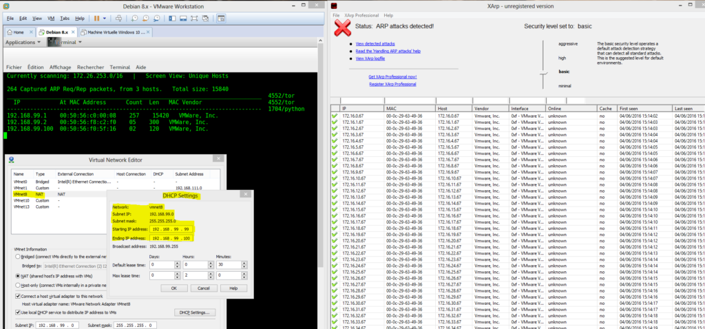Select host 192.168.99.100 line in terminal

click(108, 129)
